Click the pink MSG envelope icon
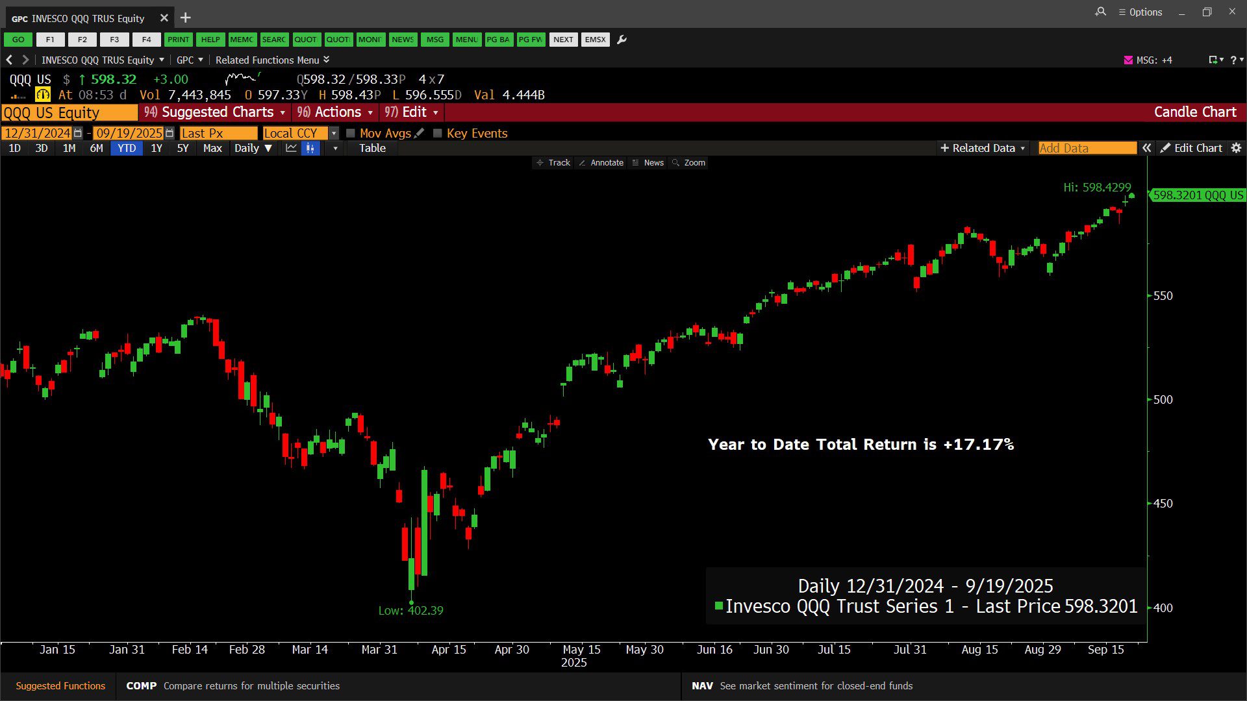The width and height of the screenshot is (1247, 701). pyautogui.click(x=1128, y=60)
